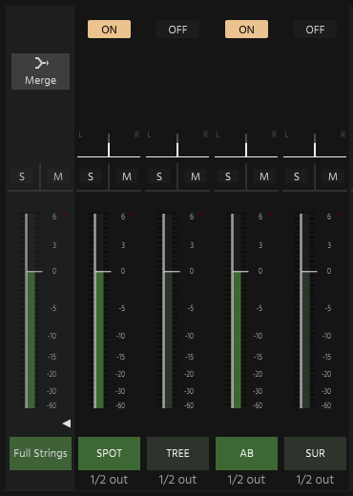The image size is (353, 496).
Task: Enable the SUR mic OFF toggle
Action: coord(315,30)
